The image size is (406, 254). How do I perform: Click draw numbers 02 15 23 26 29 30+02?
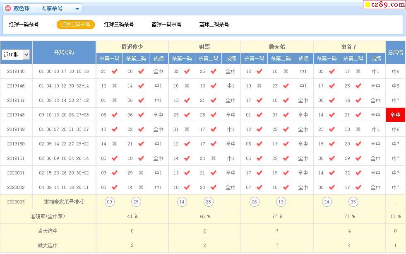pyautogui.click(x=64, y=173)
